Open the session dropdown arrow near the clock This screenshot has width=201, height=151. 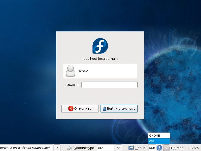(166, 148)
